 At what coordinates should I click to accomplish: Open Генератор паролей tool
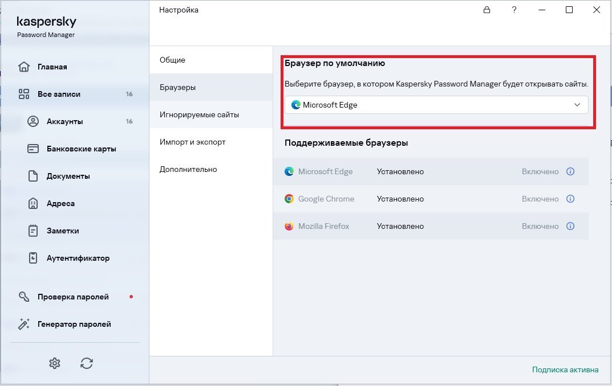tap(74, 324)
